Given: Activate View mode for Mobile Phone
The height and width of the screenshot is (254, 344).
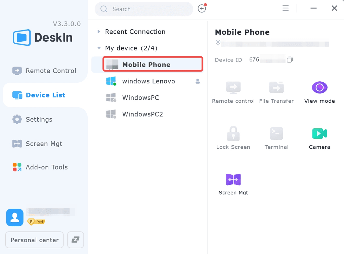Looking at the screenshot, I should click(x=319, y=87).
